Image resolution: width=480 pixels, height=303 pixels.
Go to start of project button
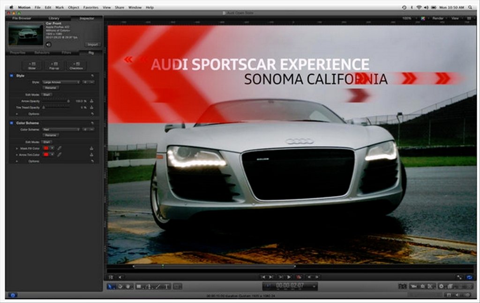pos(263,277)
